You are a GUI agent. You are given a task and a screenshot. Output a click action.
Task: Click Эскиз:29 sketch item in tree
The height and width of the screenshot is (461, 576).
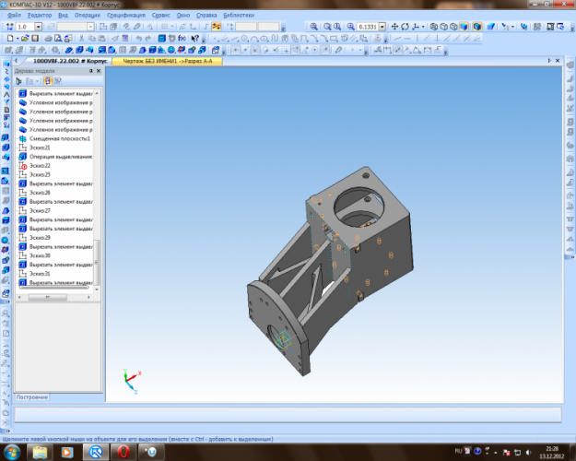[x=40, y=238]
